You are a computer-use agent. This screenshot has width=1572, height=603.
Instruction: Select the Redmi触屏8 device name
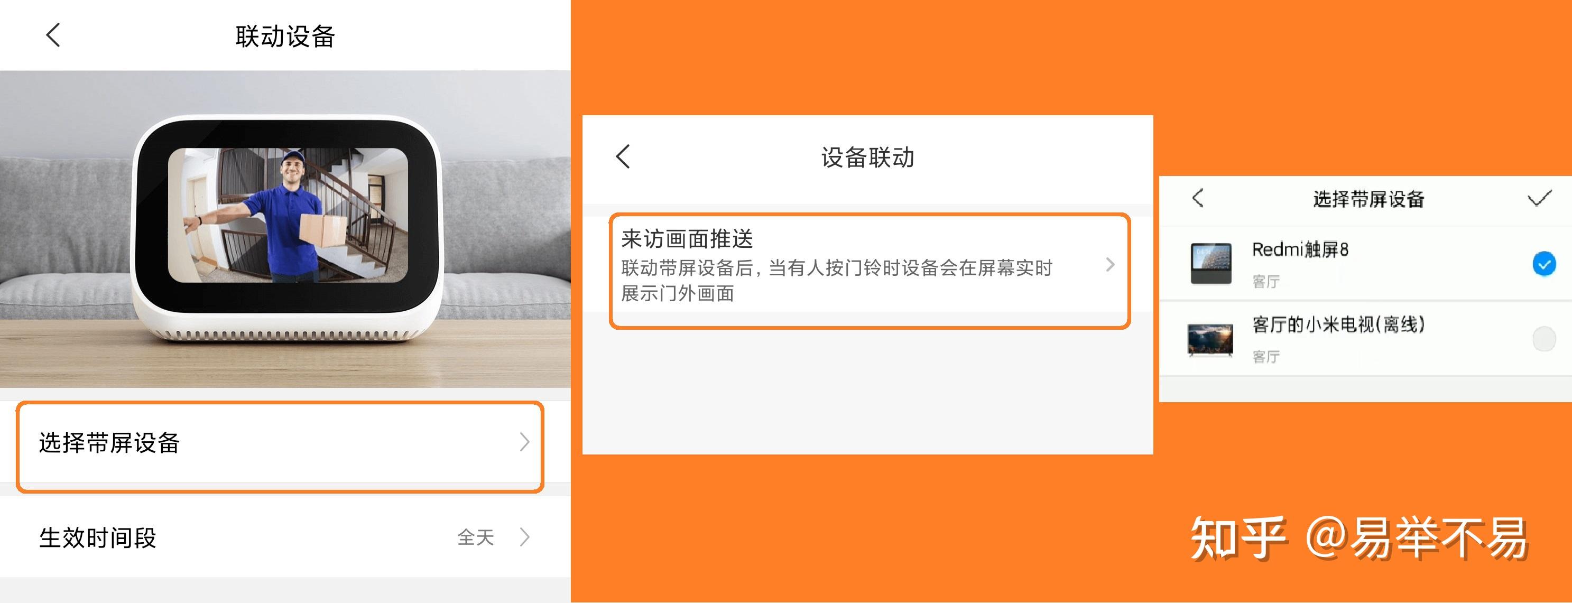[x=1300, y=249]
